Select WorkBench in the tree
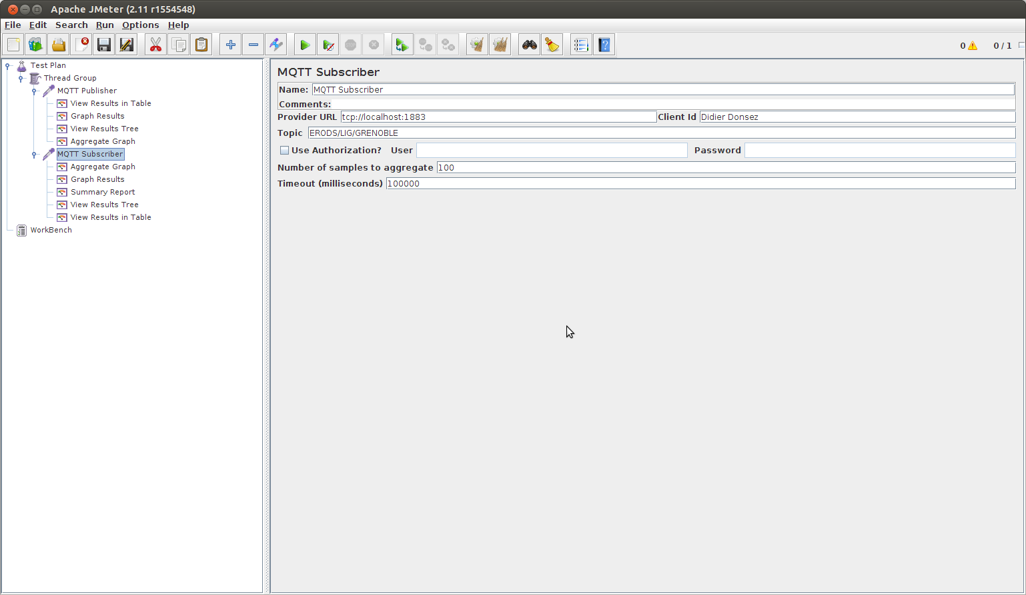Image resolution: width=1026 pixels, height=595 pixels. (x=51, y=230)
